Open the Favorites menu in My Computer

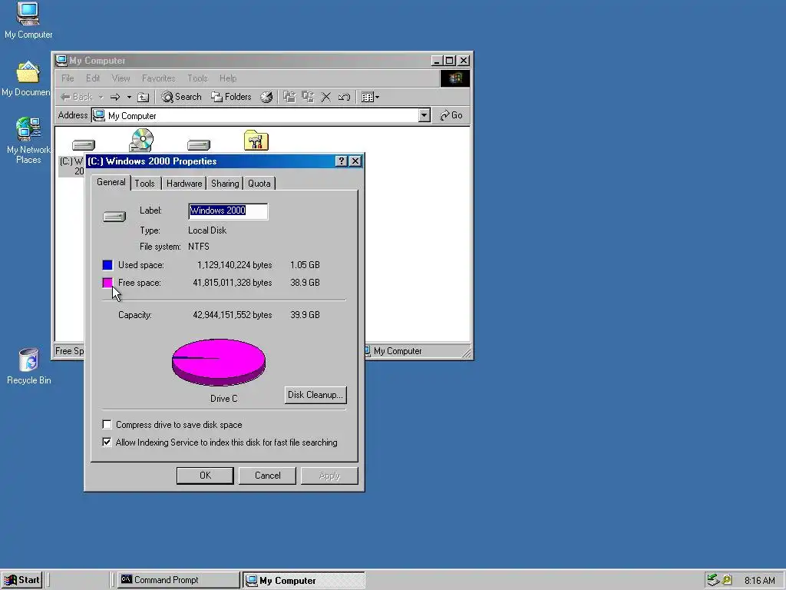(x=158, y=78)
